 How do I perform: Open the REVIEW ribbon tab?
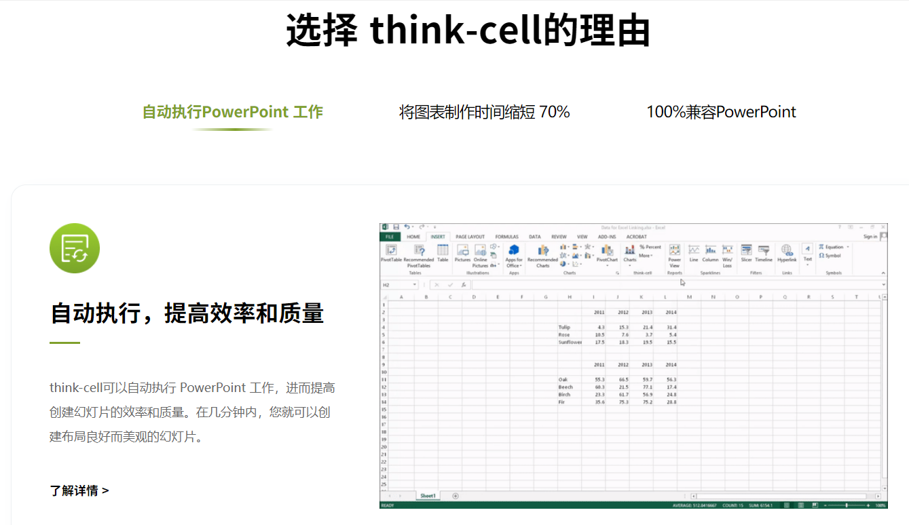(559, 237)
